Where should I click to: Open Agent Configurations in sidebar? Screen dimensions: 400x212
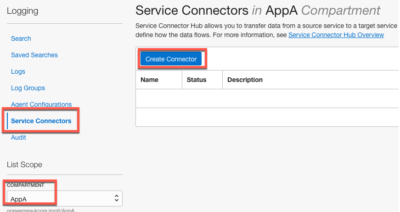point(41,104)
